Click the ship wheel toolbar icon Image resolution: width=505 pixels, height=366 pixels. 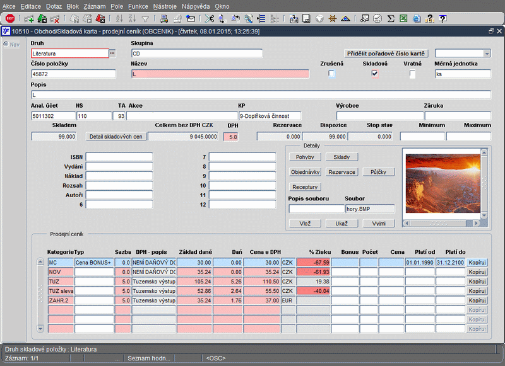click(x=333, y=19)
